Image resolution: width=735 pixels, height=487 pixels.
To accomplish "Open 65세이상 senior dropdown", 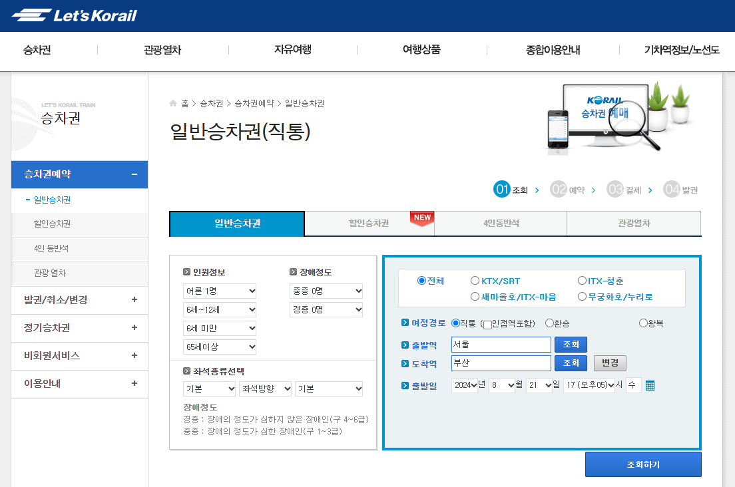I will point(220,347).
